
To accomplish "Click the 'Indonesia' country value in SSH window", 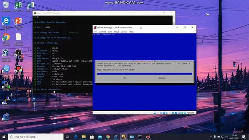I will click(x=58, y=74).
